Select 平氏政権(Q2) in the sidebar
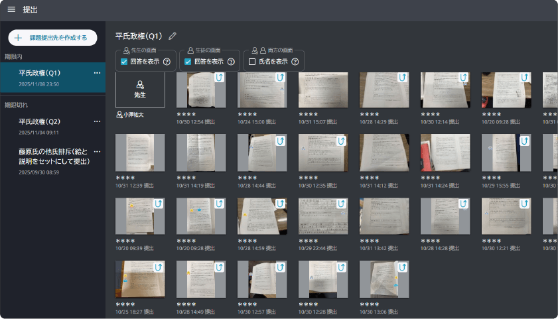The image size is (558, 319). [52, 126]
